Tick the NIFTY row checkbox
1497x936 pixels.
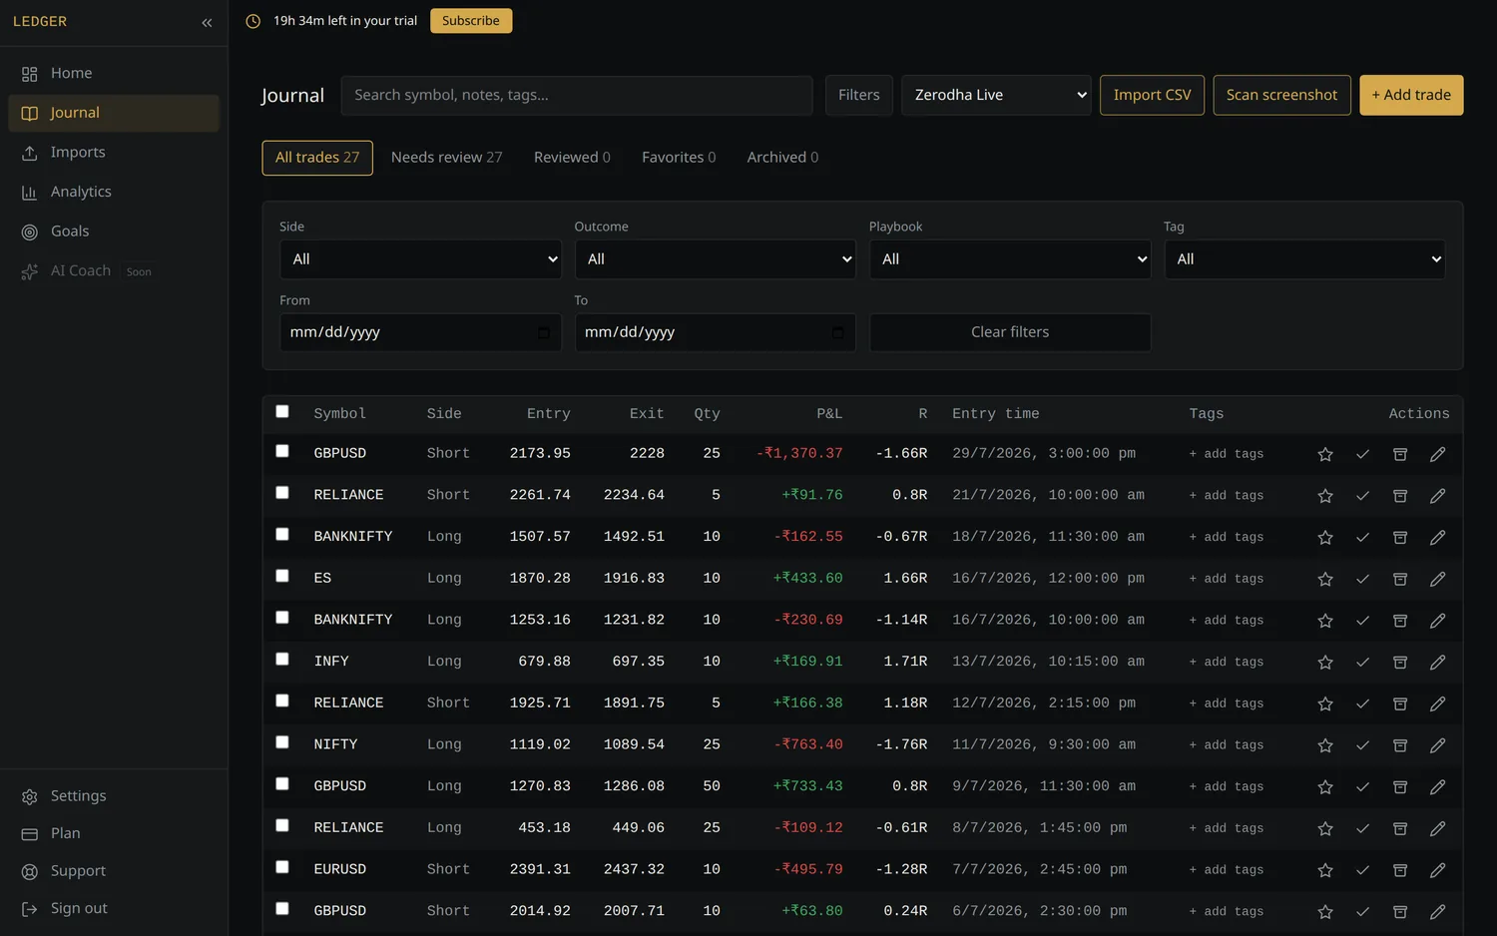(282, 742)
